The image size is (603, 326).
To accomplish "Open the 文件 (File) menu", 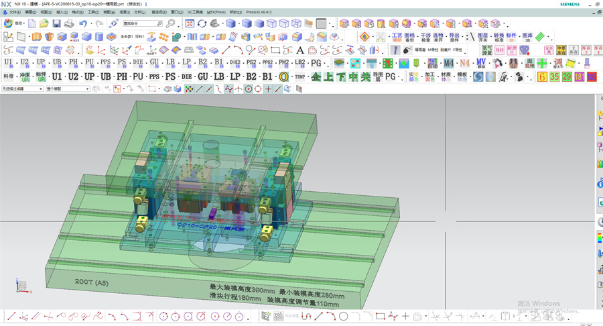I will click(x=14, y=12).
